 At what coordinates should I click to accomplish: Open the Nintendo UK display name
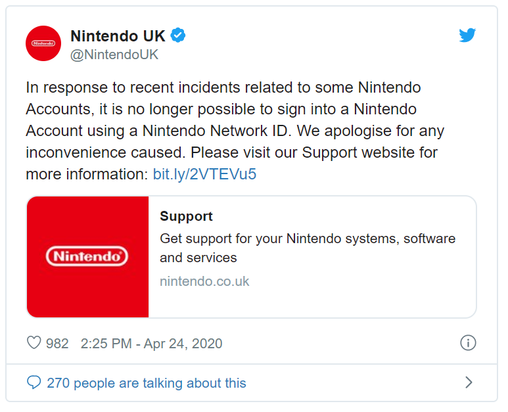[118, 35]
